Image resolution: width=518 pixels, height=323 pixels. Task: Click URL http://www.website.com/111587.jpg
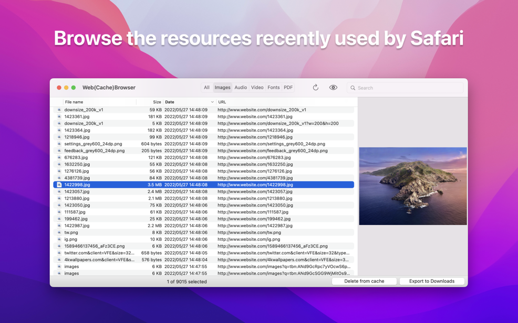click(253, 212)
